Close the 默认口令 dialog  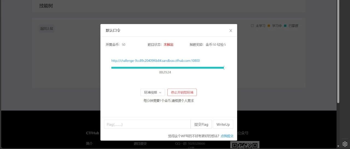point(231,31)
